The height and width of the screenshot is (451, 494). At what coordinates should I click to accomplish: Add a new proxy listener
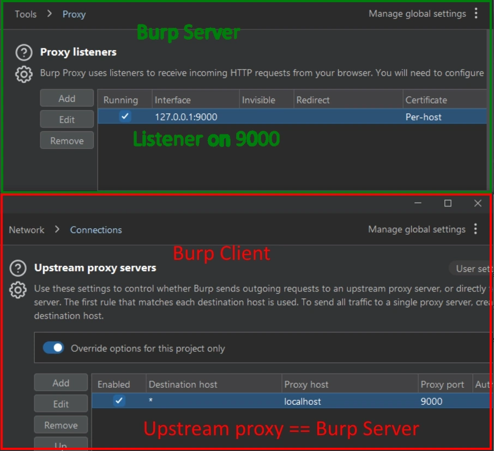67,98
